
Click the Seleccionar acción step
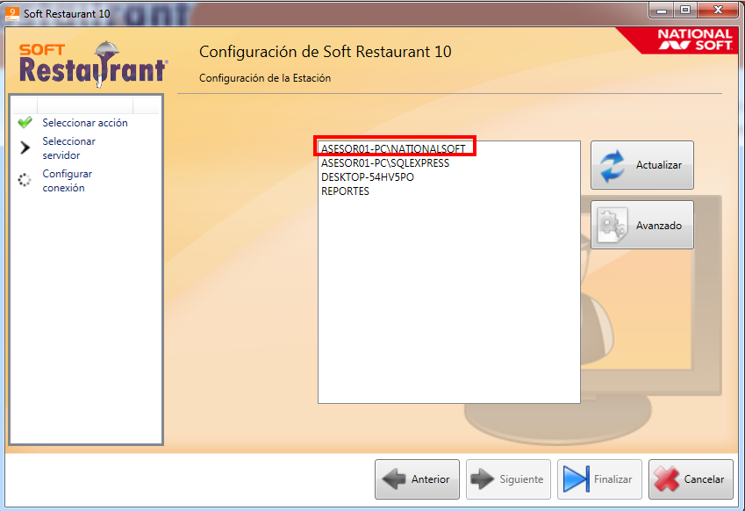pyautogui.click(x=85, y=123)
